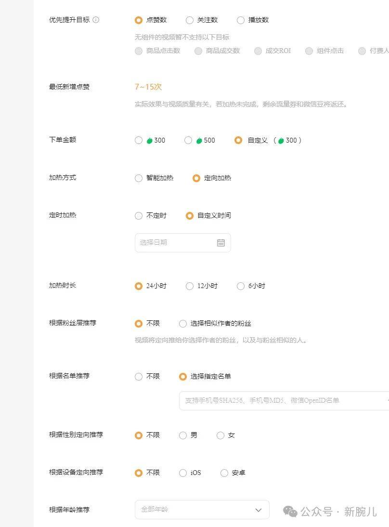Set heating duration to 6小时

[241, 286]
